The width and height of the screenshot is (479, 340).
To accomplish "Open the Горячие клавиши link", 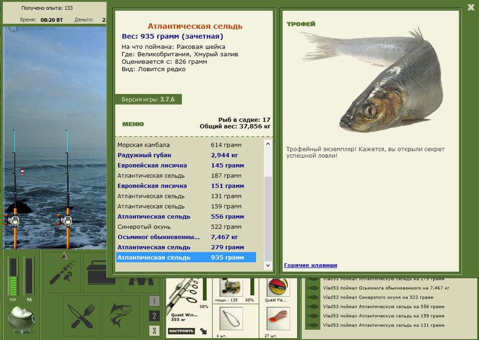I will pos(311,265).
